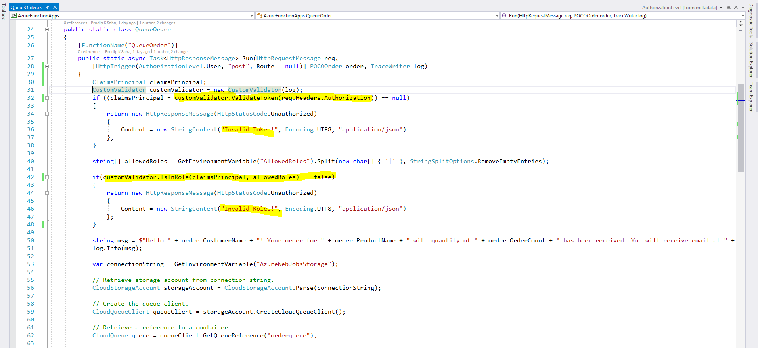Image resolution: width=758 pixels, height=348 pixels.
Task: Click the method cube icon beside Run
Action: click(504, 16)
